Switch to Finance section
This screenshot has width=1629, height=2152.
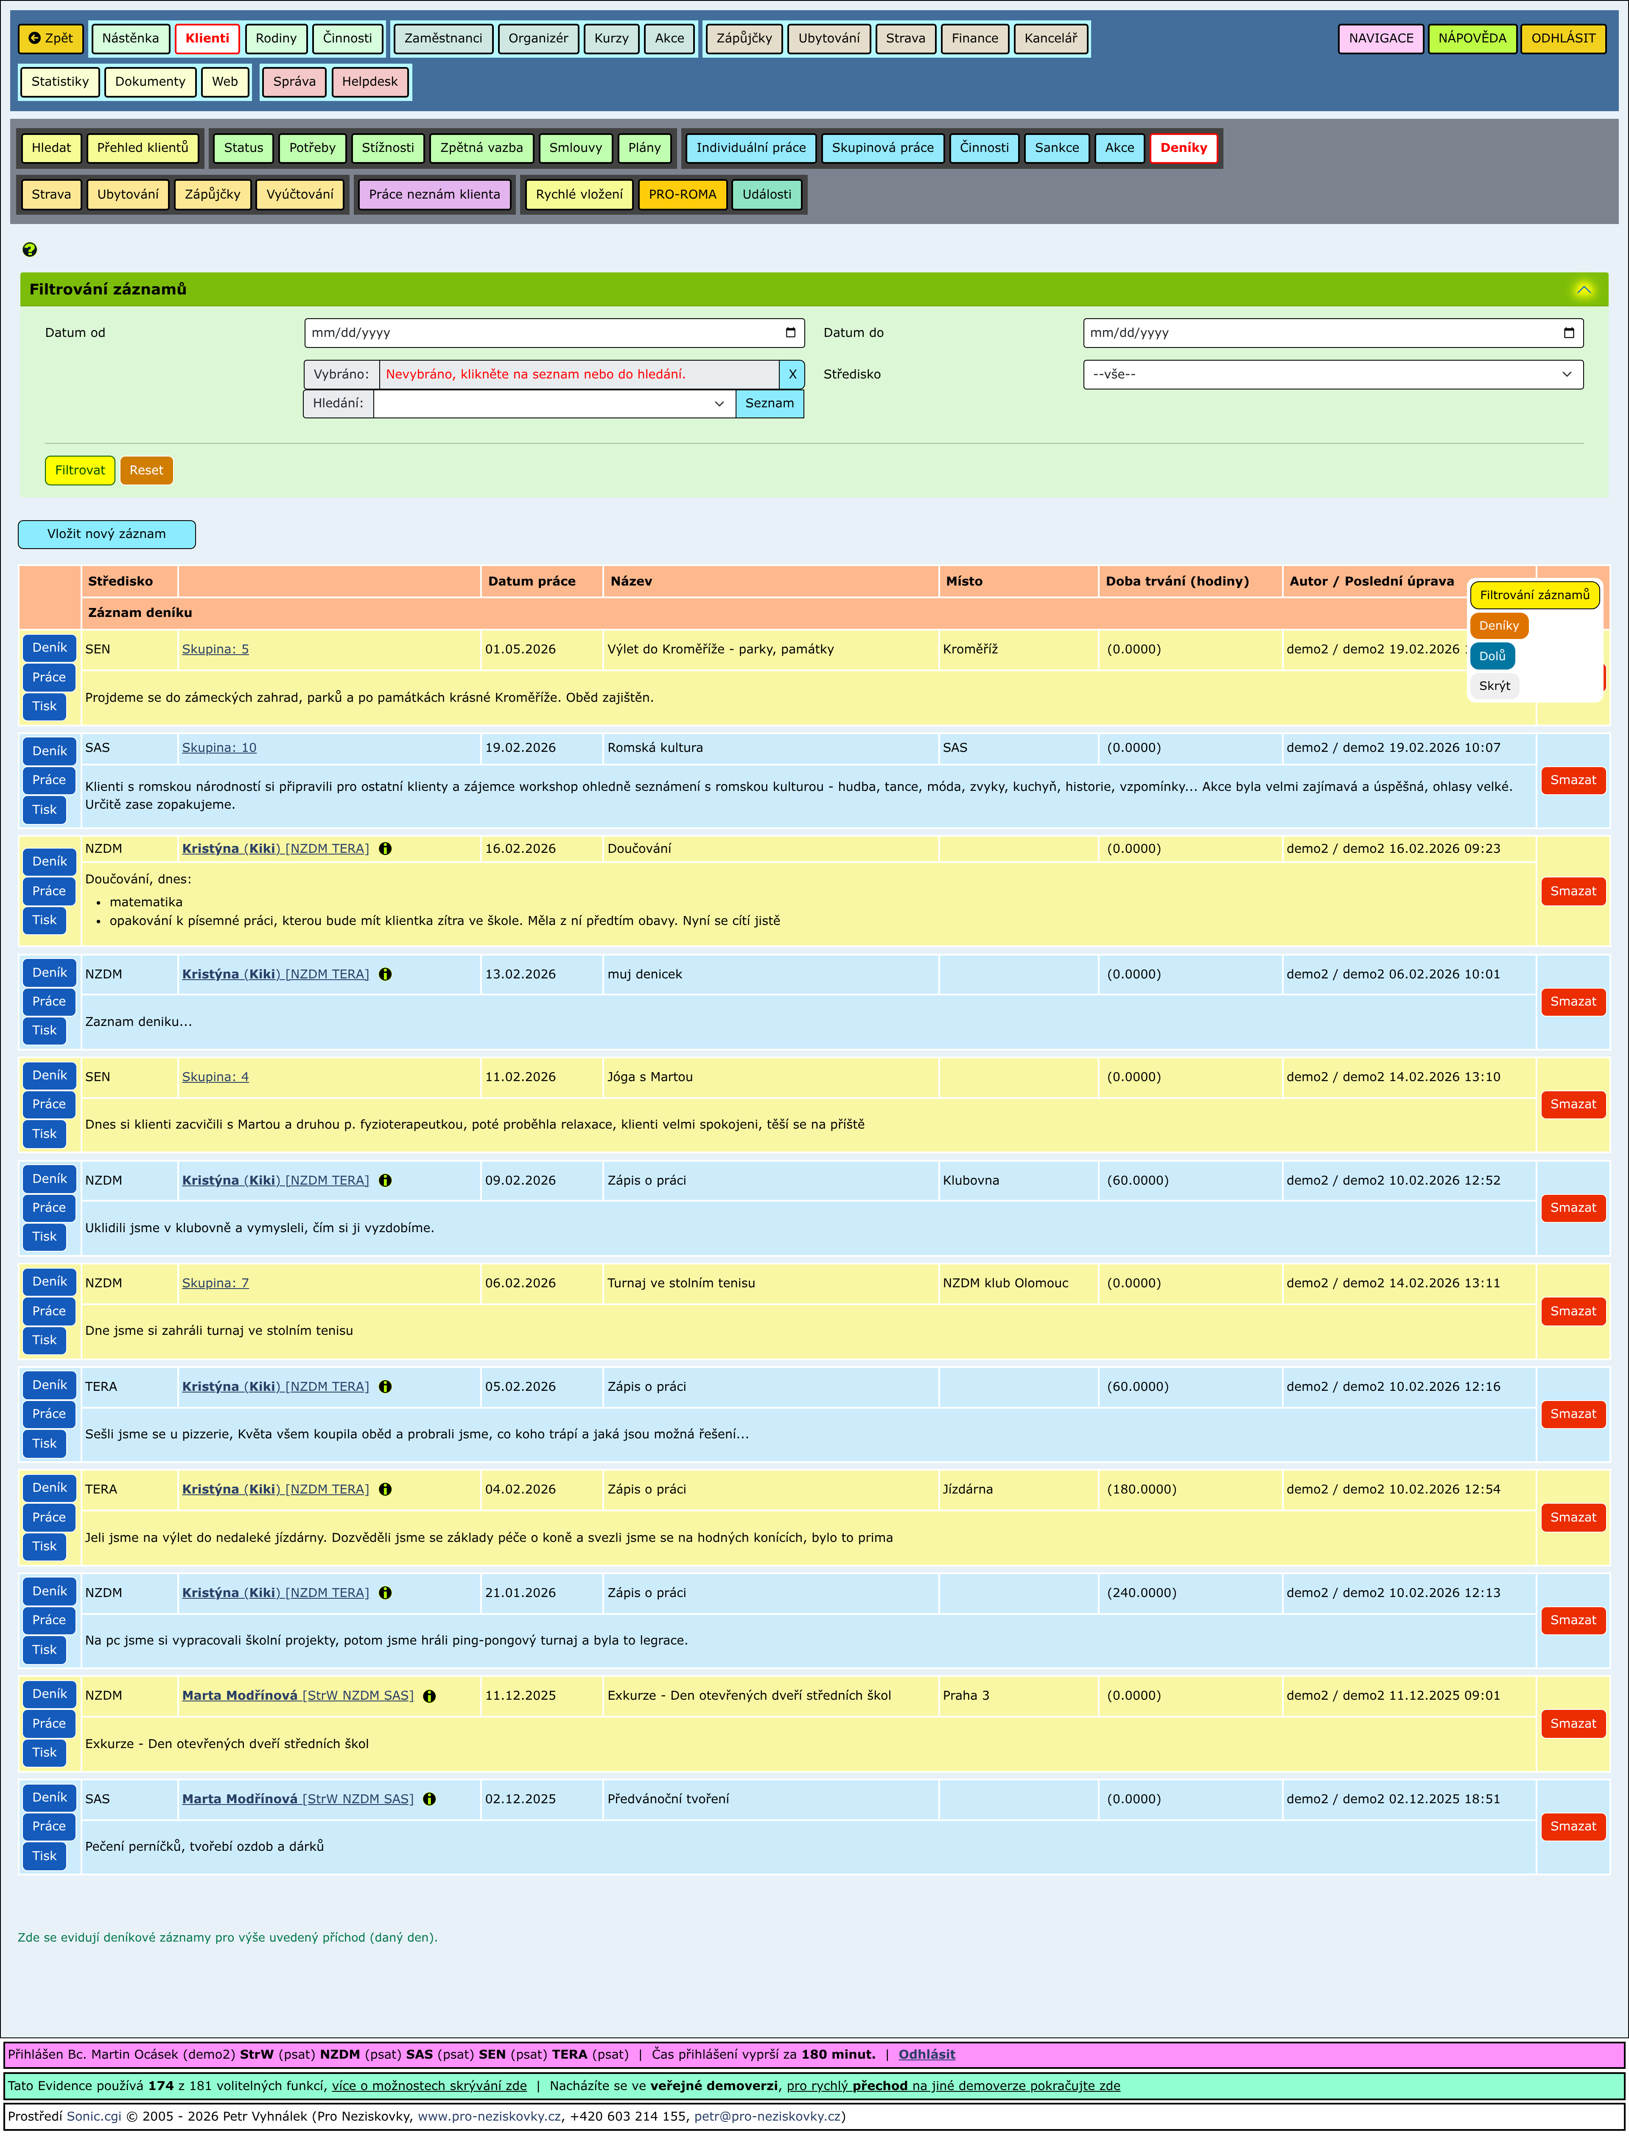coord(974,39)
